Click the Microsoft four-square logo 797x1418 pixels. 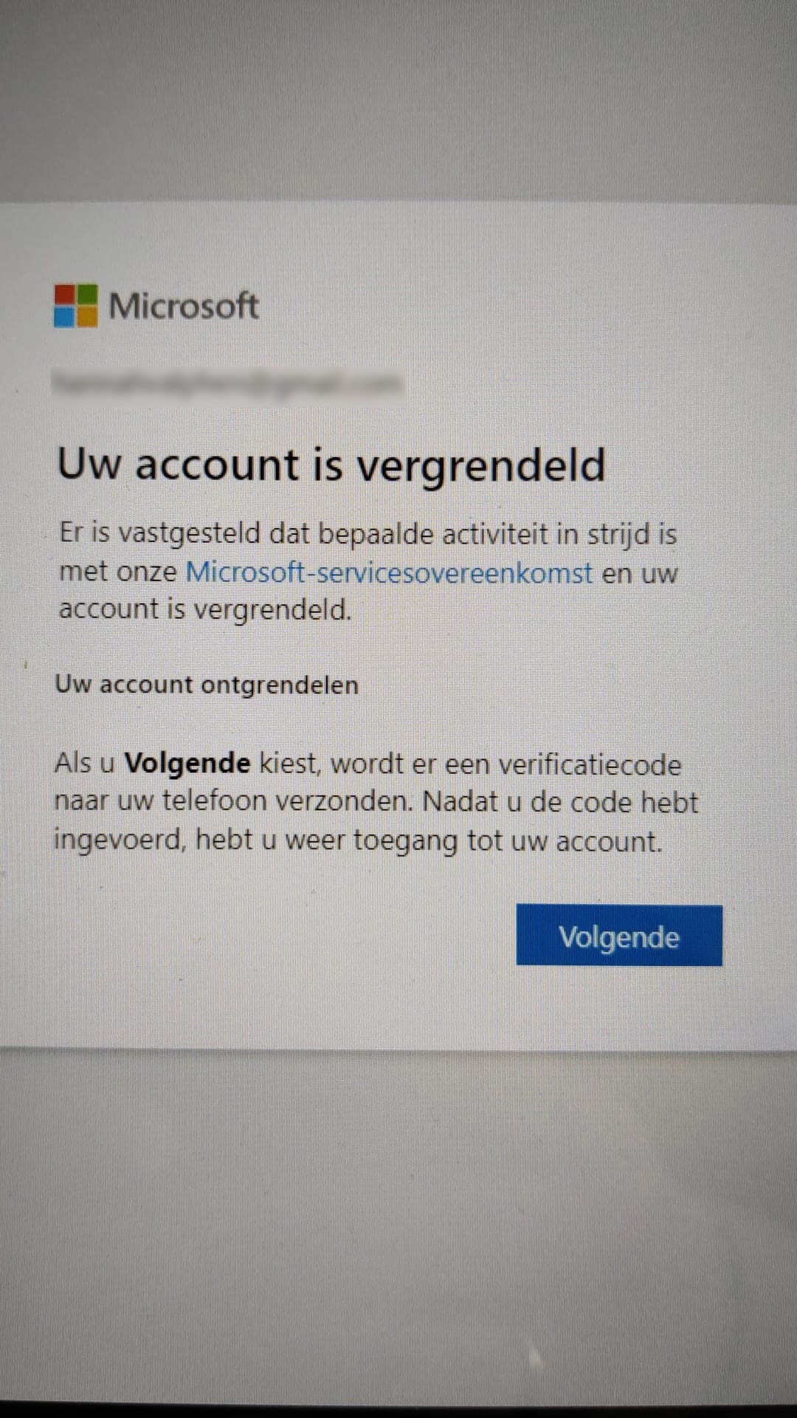pos(75,306)
